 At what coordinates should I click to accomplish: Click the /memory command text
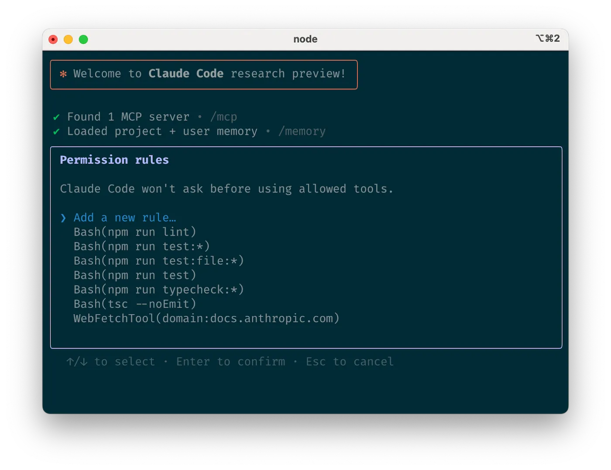point(302,131)
